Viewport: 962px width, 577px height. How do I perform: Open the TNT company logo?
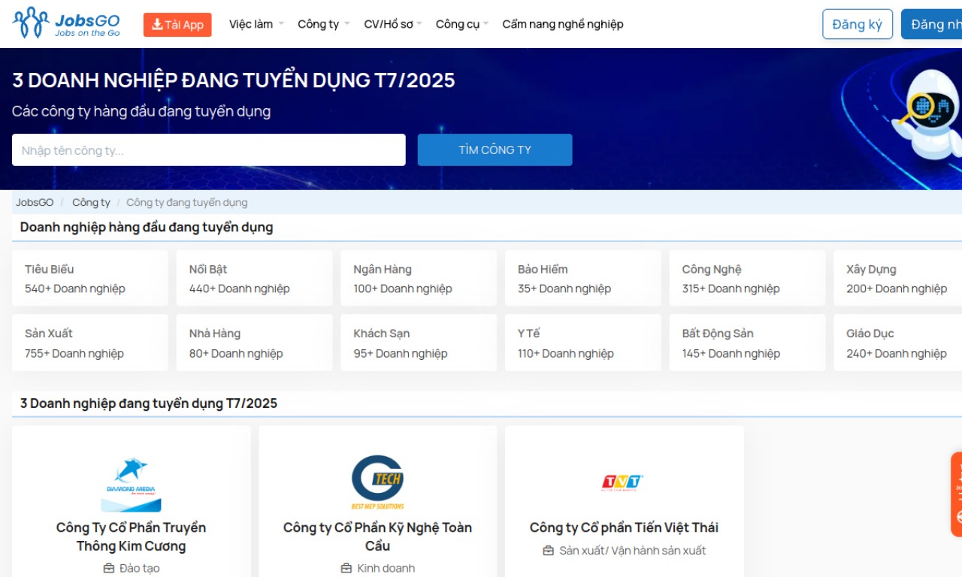(623, 482)
